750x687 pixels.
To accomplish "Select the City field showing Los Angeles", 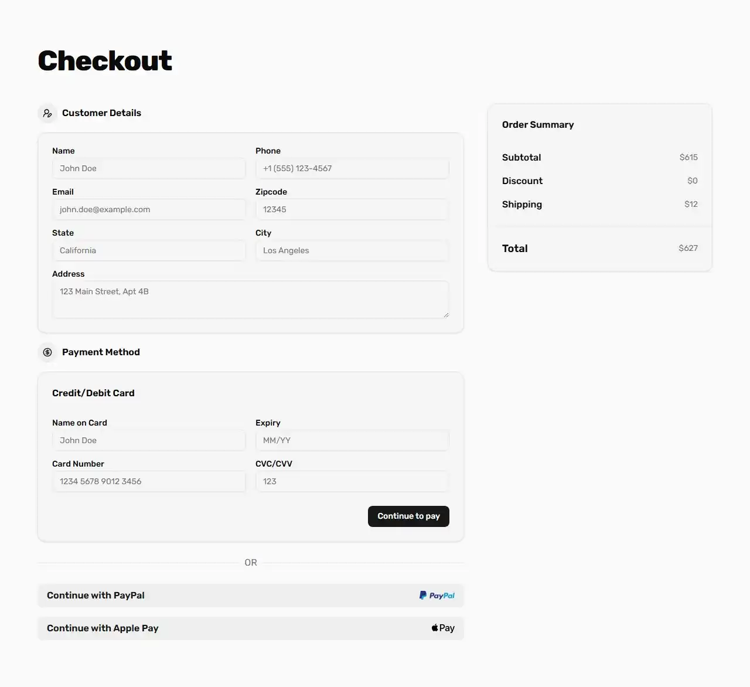I will [x=352, y=250].
